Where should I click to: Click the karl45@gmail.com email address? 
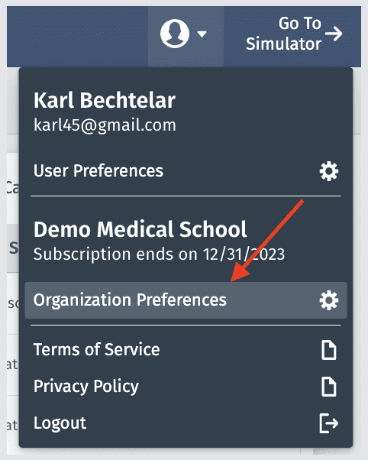pyautogui.click(x=105, y=125)
